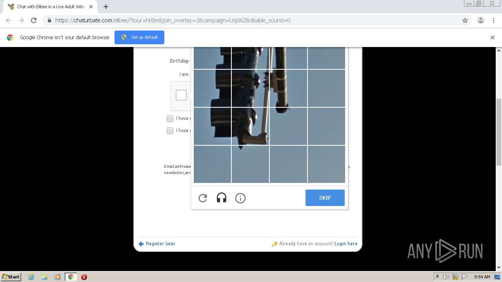Screen dimensions: 502x282
Task: Dismiss the default browser notification bar
Action: point(493,38)
